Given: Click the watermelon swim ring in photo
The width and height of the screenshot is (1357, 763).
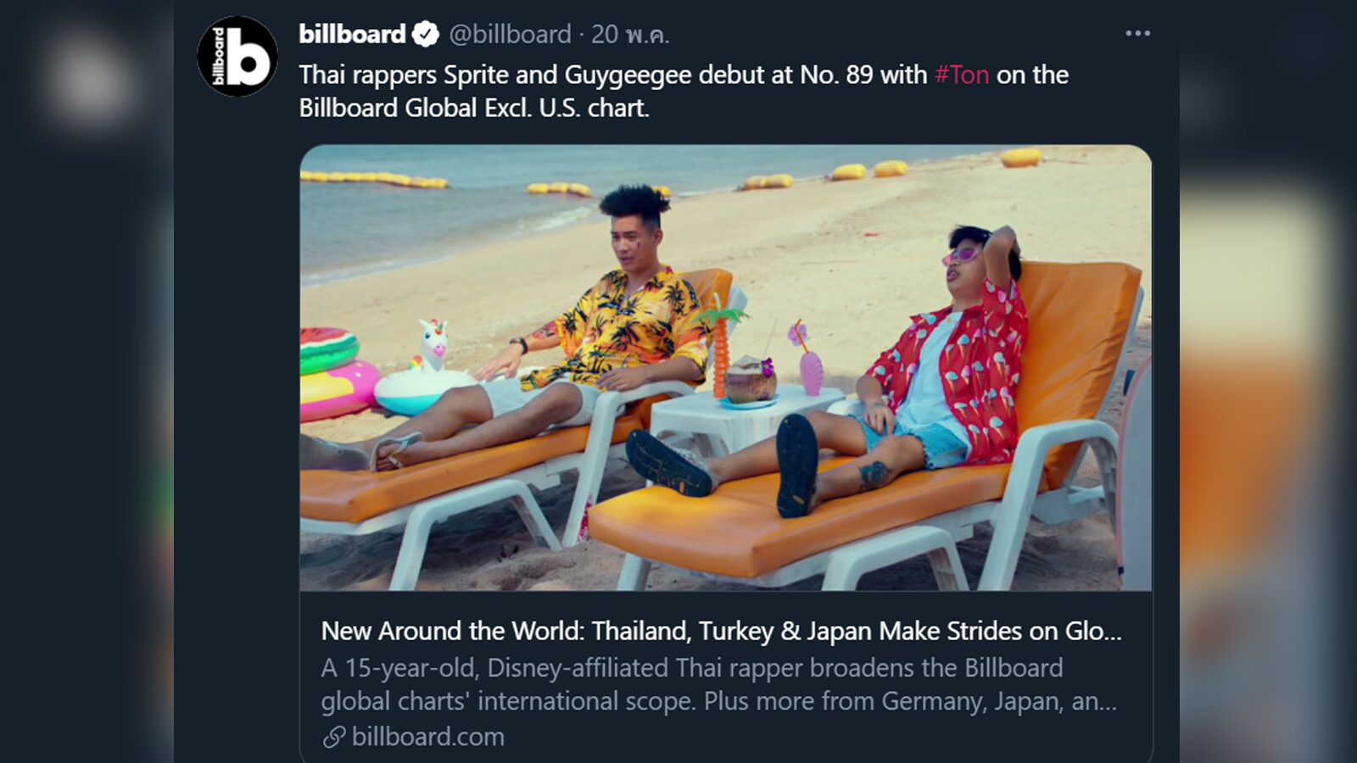Looking at the screenshot, I should pos(327,348).
